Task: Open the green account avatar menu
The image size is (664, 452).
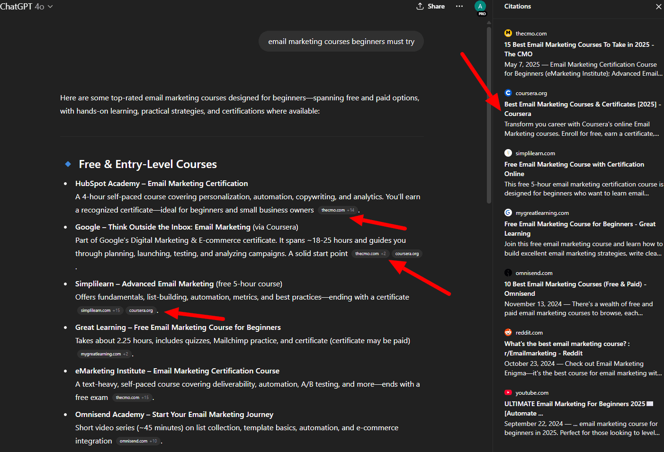Action: coord(480,6)
